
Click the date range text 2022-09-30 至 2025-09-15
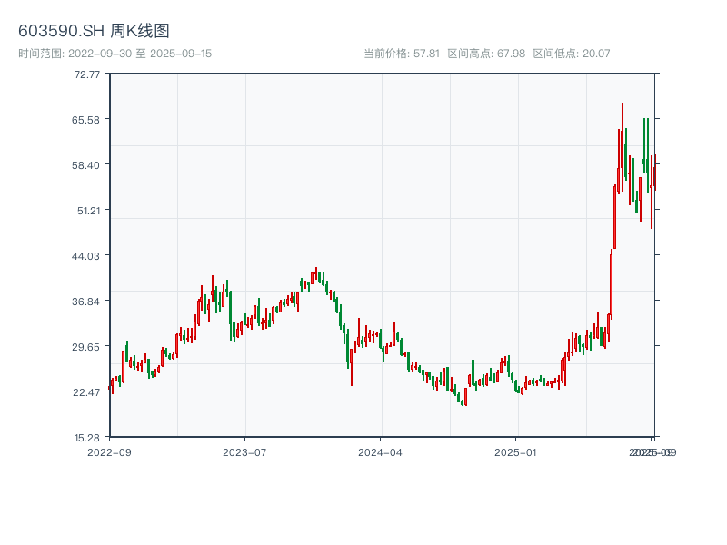coord(140,54)
